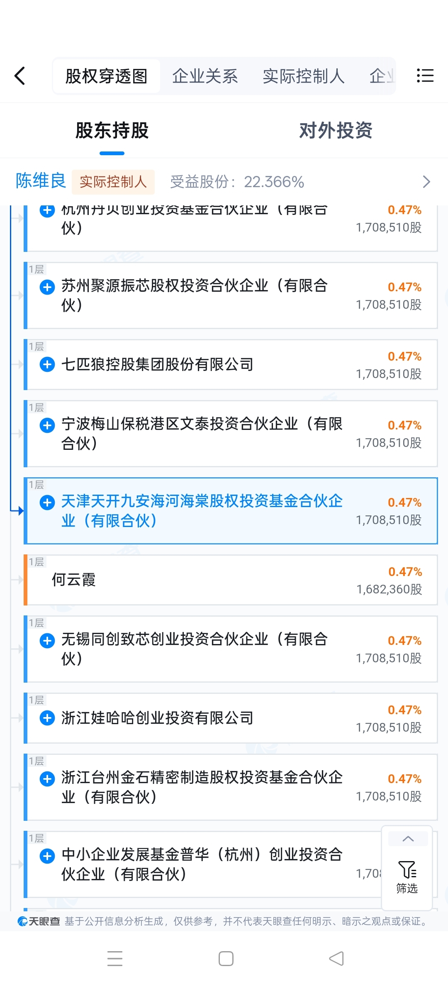This screenshot has height=986, width=448.
Task: Expand 天津天开九安海河海棠 plus icon
Action: pos(47,503)
